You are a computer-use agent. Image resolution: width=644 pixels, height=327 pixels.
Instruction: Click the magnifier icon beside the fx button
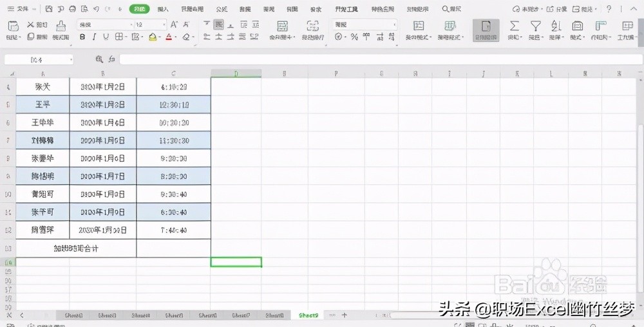coord(99,59)
